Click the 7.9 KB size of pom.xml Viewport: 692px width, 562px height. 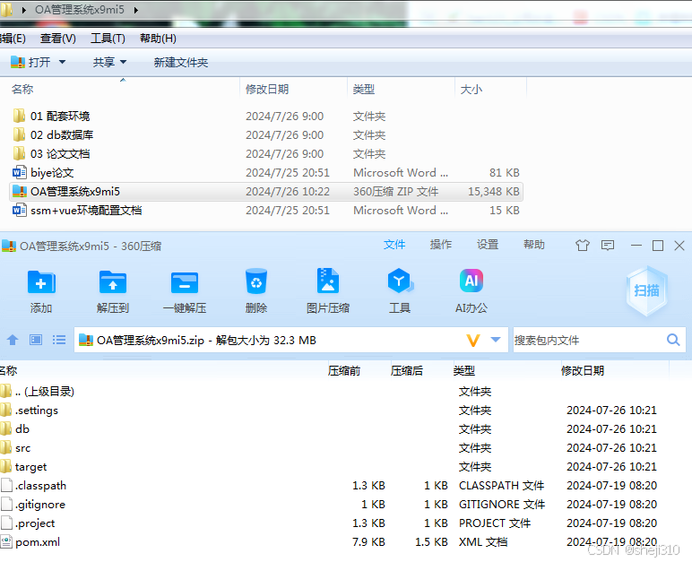pos(368,541)
